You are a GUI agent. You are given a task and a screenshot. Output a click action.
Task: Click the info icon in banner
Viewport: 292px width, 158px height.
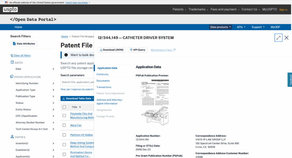point(66,55)
